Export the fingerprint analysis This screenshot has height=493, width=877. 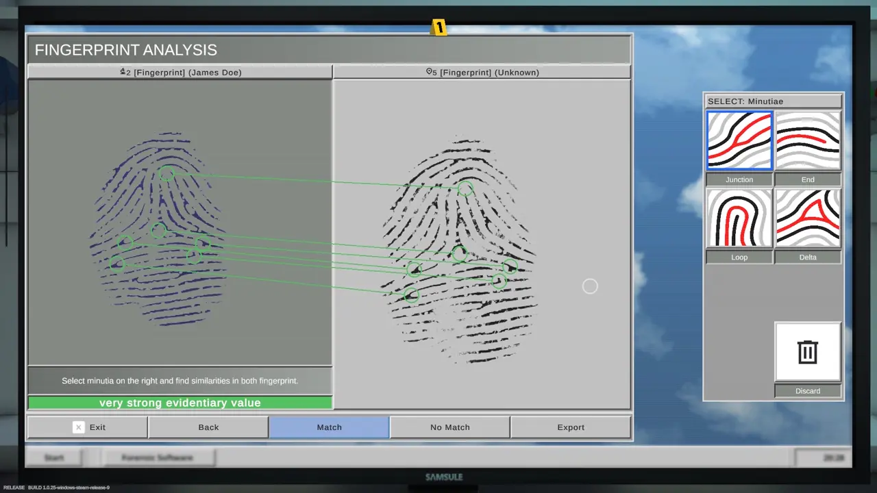570,427
